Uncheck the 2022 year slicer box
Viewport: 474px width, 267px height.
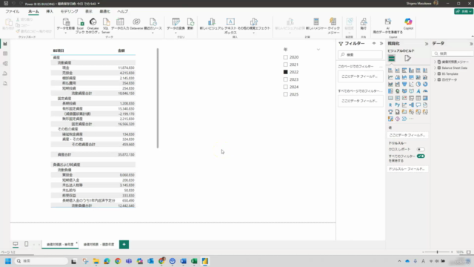pos(285,72)
